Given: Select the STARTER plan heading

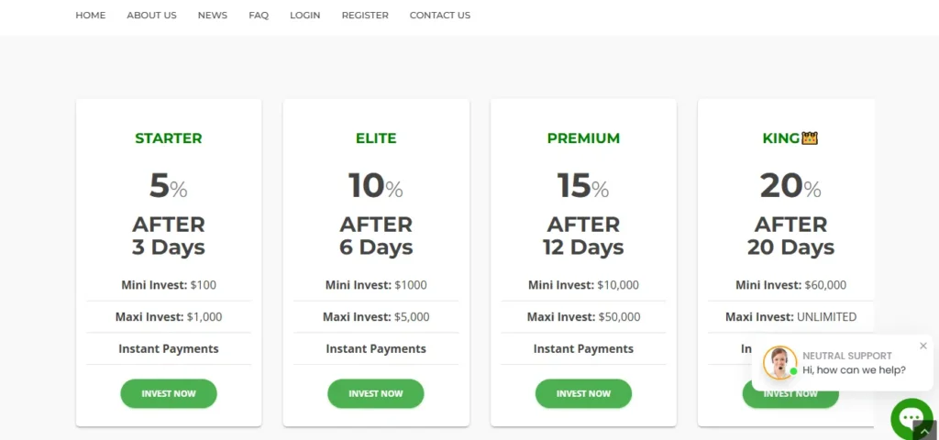Looking at the screenshot, I should click(169, 138).
